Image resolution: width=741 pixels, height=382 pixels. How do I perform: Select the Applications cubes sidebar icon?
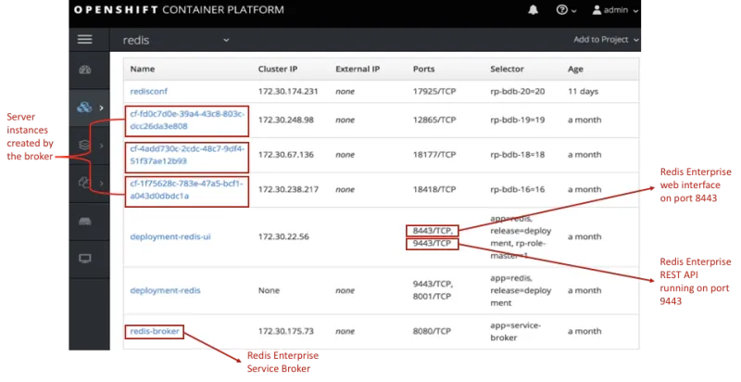[x=85, y=108]
